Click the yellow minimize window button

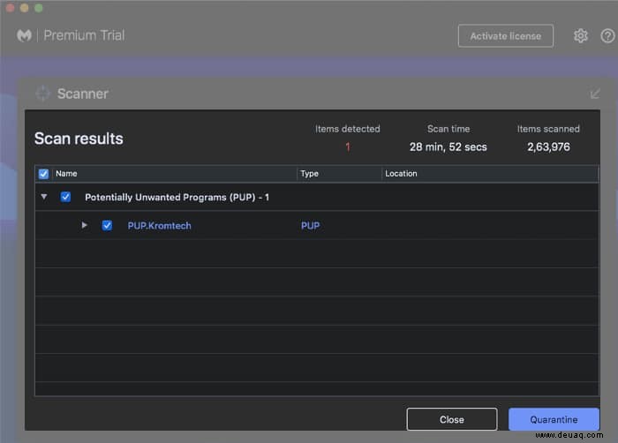[x=24, y=8]
